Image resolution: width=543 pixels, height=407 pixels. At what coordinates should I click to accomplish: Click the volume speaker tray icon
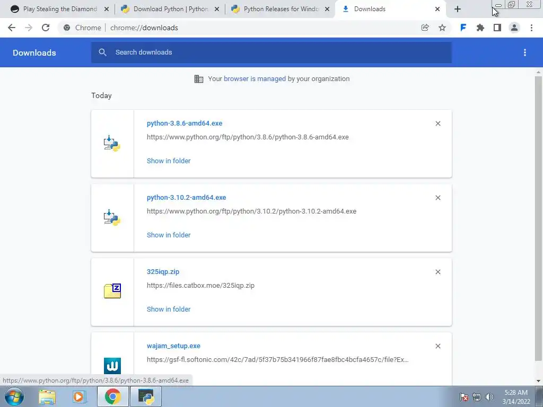point(489,396)
